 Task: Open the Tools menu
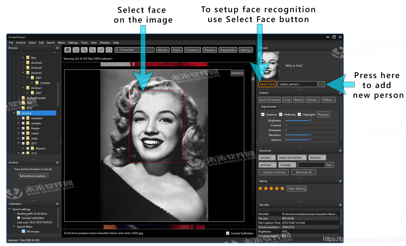84,42
